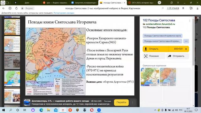Open the reviews rating '2K отзывов'
201x113 pixels.
(x=173, y=8)
